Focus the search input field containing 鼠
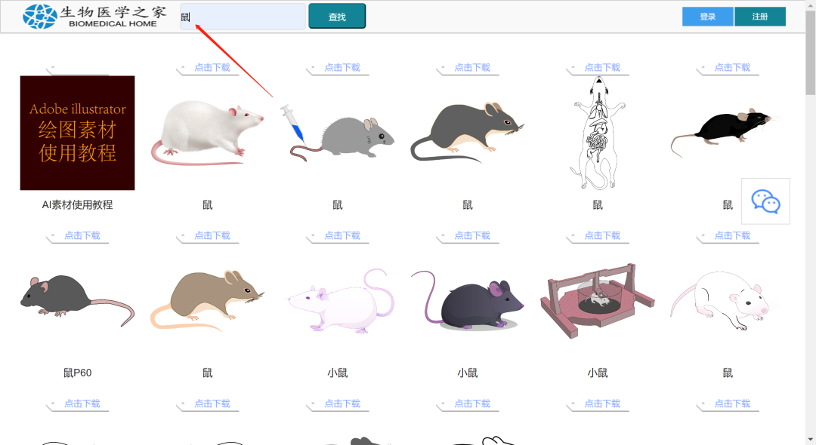 (x=243, y=17)
